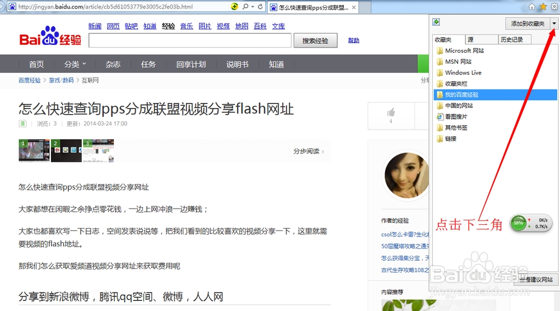Open the 怎么获得集分宝 article link
Screen dimensions: 560x311
[x=405, y=258]
